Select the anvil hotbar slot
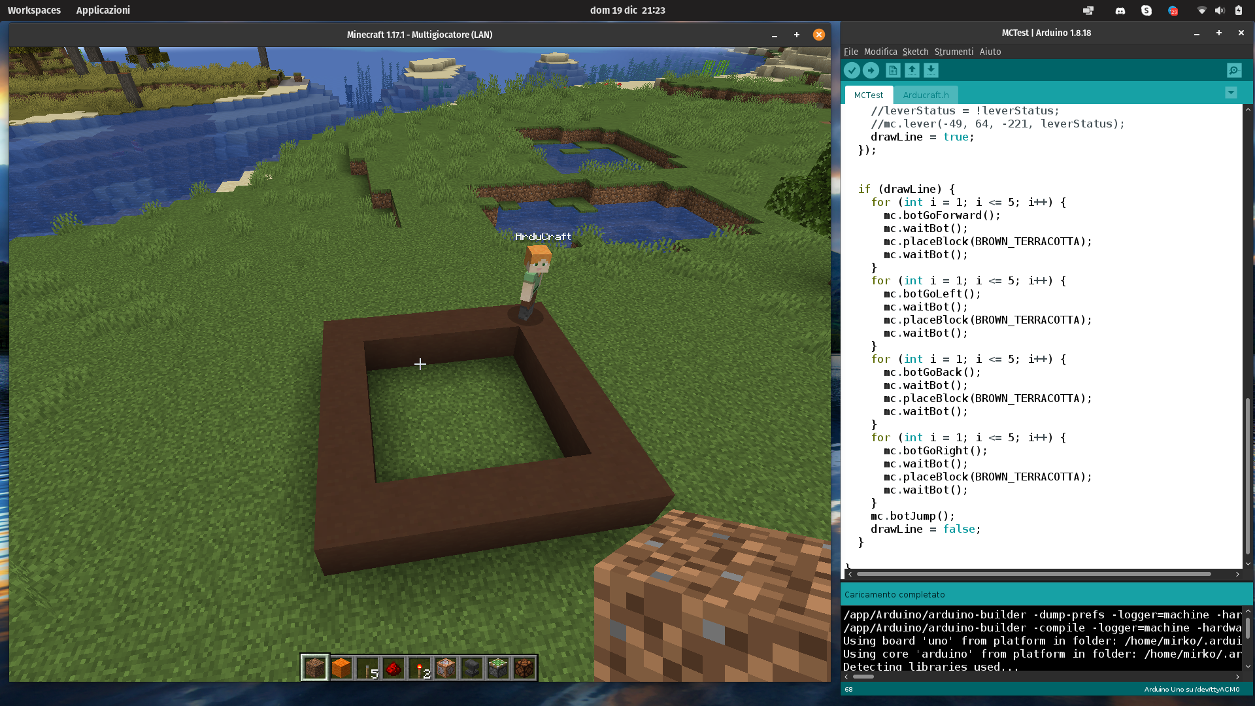The height and width of the screenshot is (706, 1255). coord(472,667)
